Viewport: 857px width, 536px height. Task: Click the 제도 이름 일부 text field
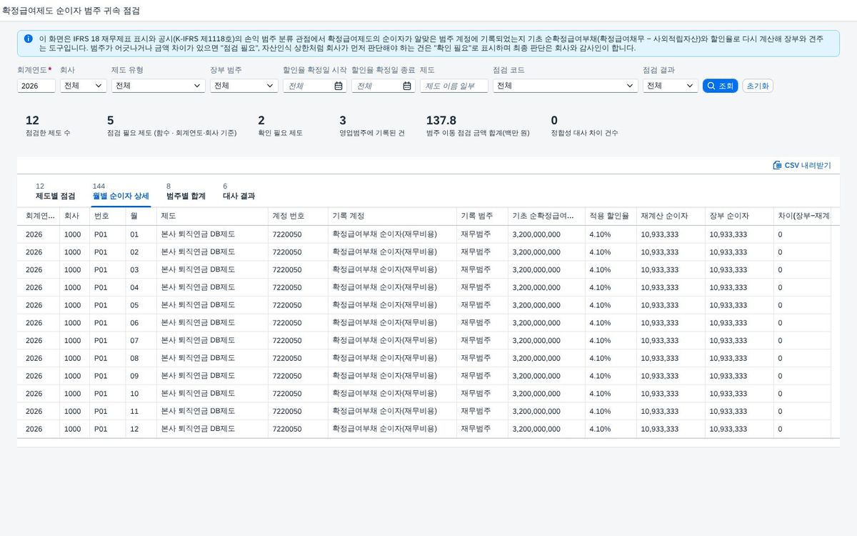pyautogui.click(x=454, y=86)
